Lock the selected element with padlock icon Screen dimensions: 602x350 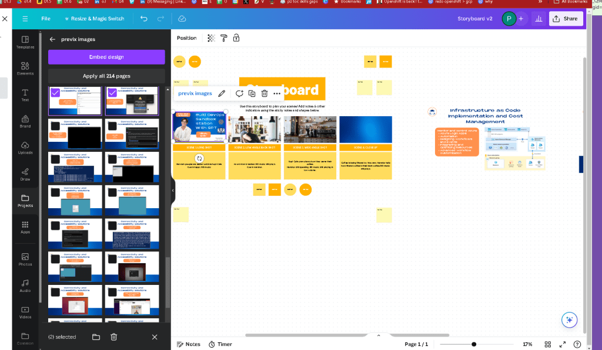(x=236, y=38)
